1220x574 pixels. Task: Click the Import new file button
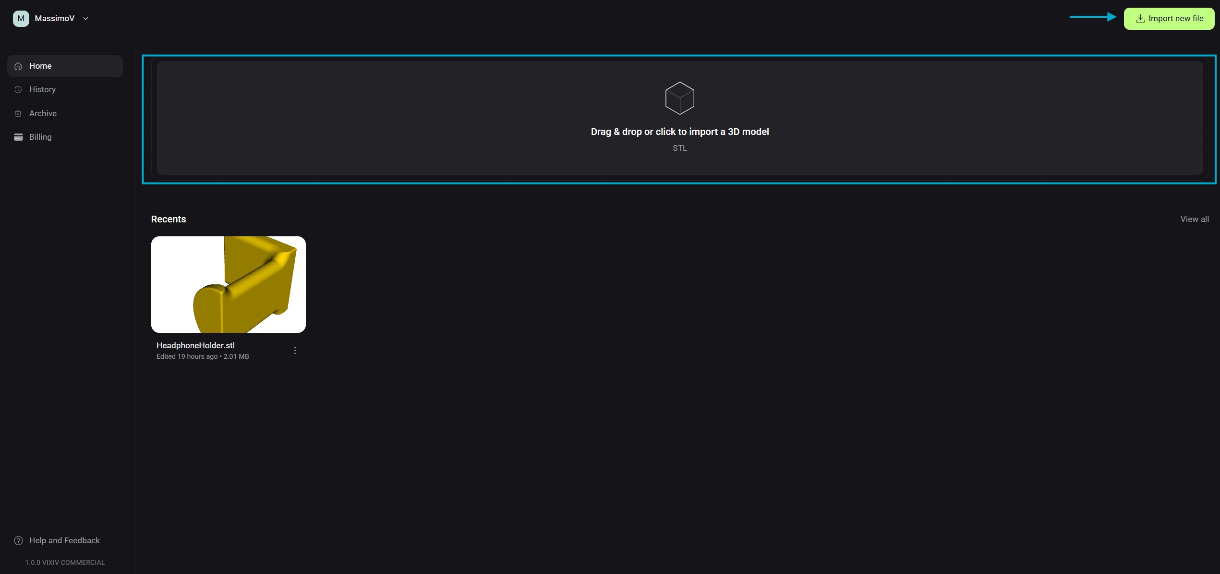tap(1169, 19)
